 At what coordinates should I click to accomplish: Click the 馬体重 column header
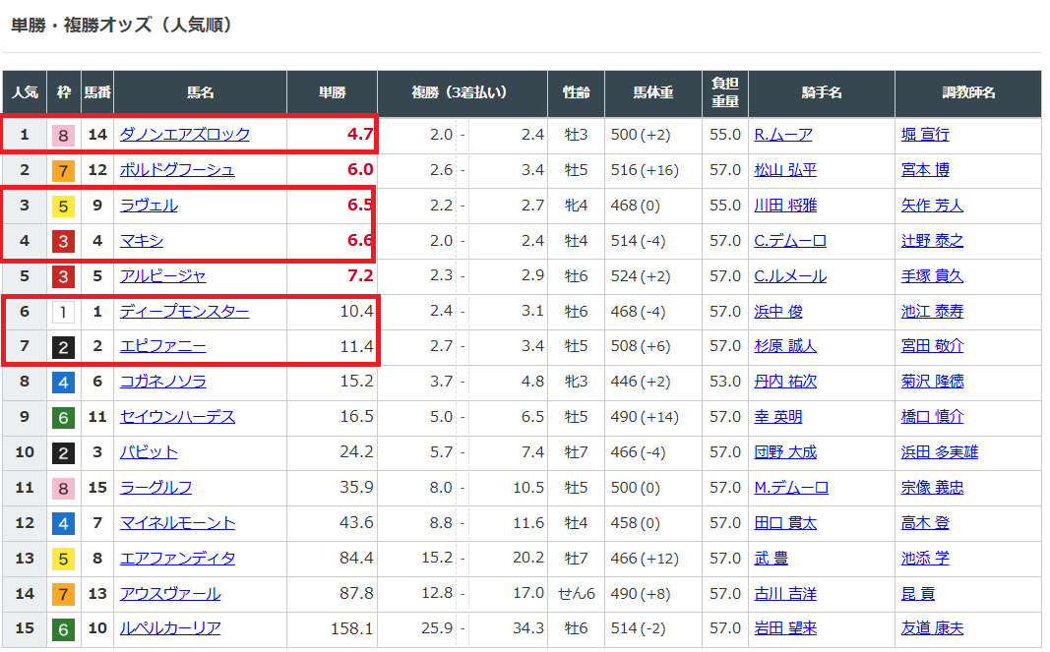pyautogui.click(x=653, y=93)
